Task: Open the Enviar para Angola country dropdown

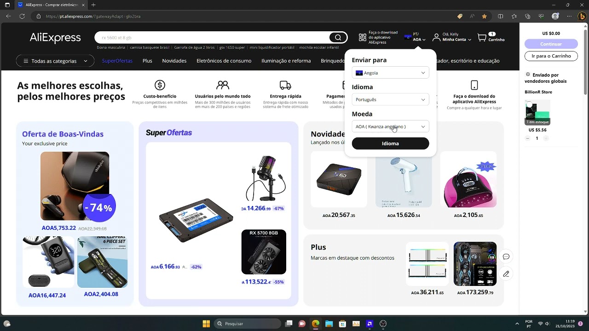Action: tap(390, 73)
